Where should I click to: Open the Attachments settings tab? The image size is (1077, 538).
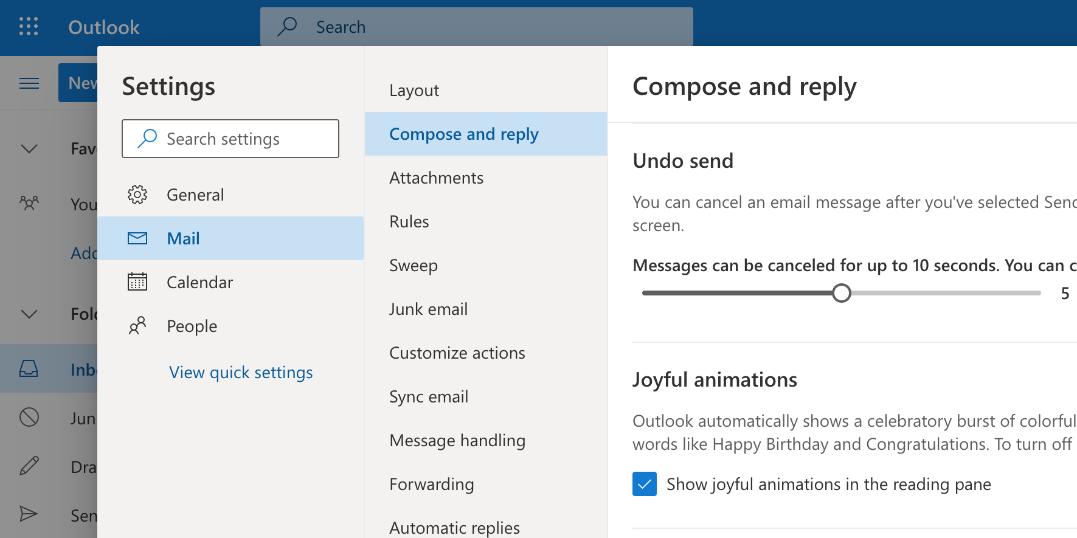coord(436,178)
